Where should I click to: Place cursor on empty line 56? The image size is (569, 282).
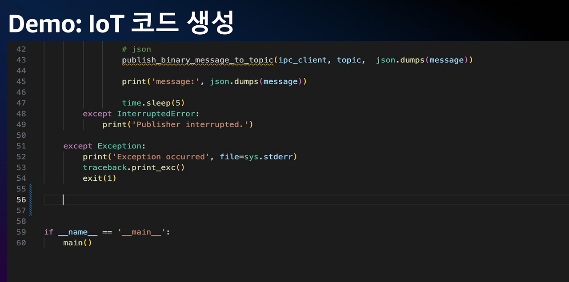pyautogui.click(x=306, y=200)
